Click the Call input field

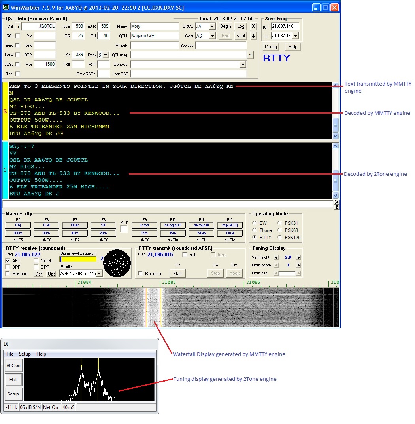click(39, 26)
